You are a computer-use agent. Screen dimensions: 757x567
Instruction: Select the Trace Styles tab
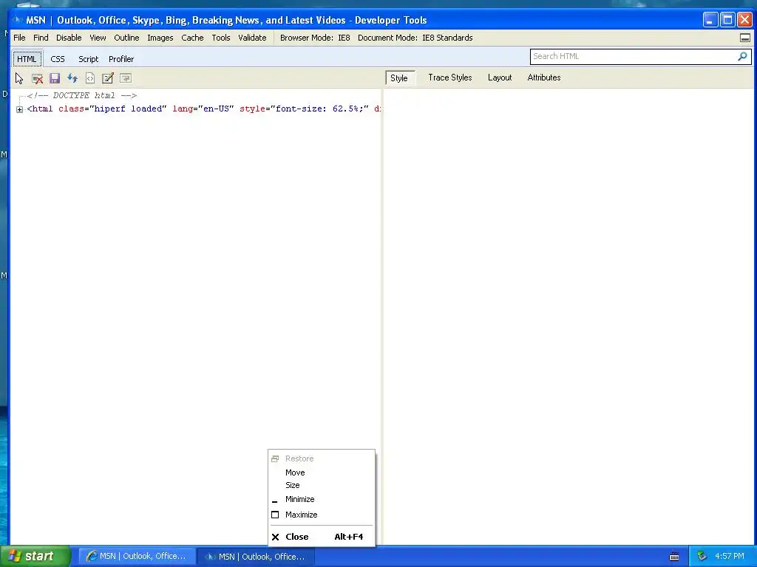[x=450, y=78]
